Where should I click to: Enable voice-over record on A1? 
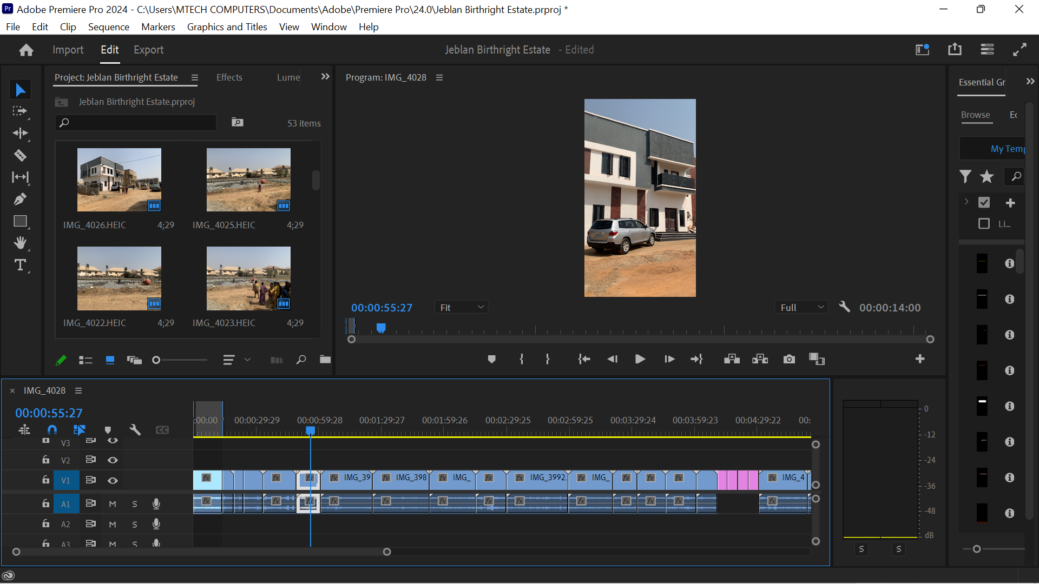[x=156, y=504]
